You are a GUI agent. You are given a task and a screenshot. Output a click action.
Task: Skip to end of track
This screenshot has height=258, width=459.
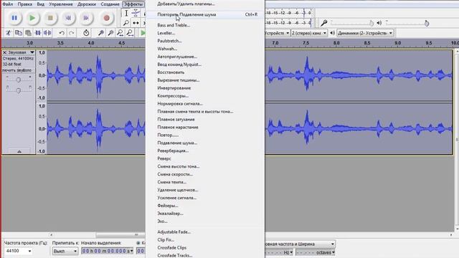click(x=86, y=18)
